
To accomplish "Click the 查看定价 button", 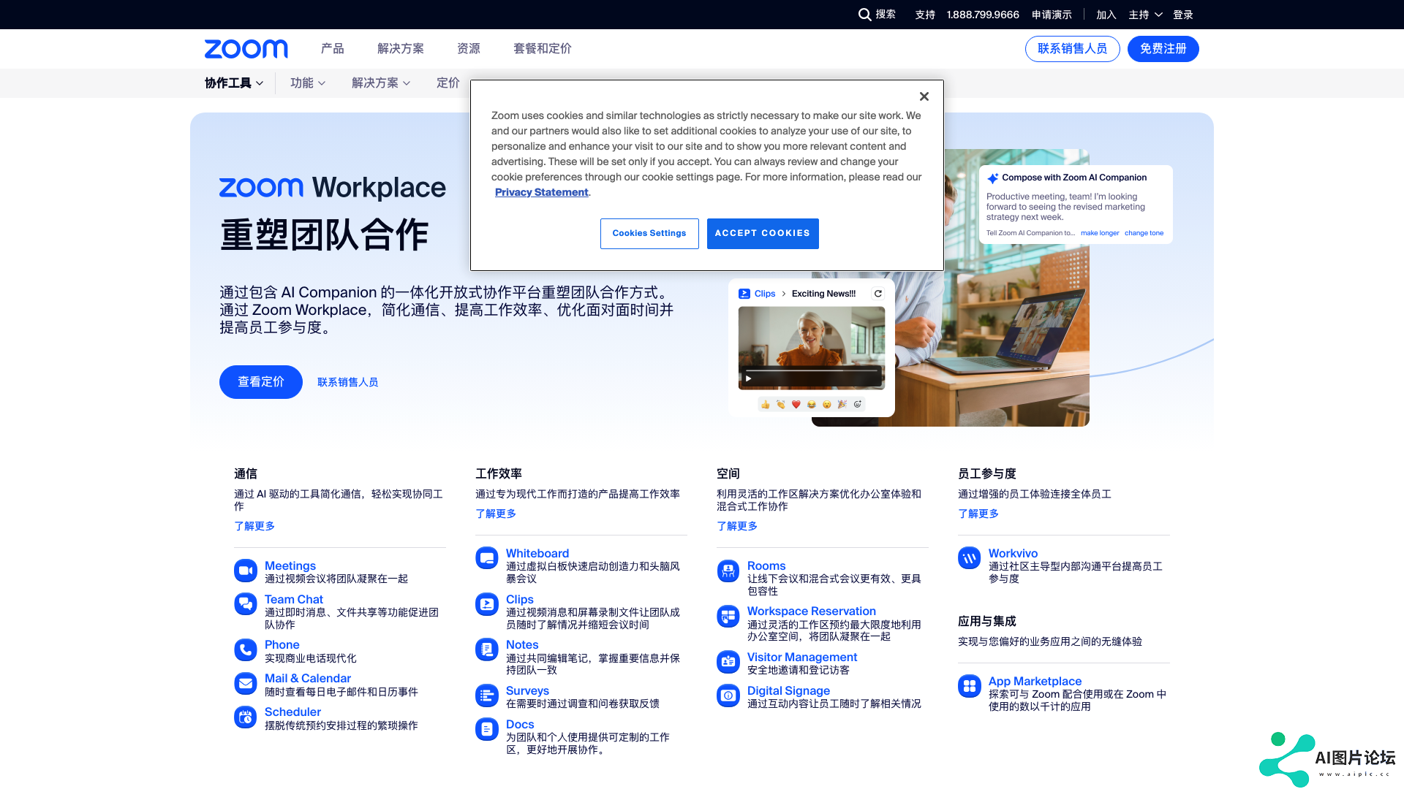I will click(x=261, y=382).
